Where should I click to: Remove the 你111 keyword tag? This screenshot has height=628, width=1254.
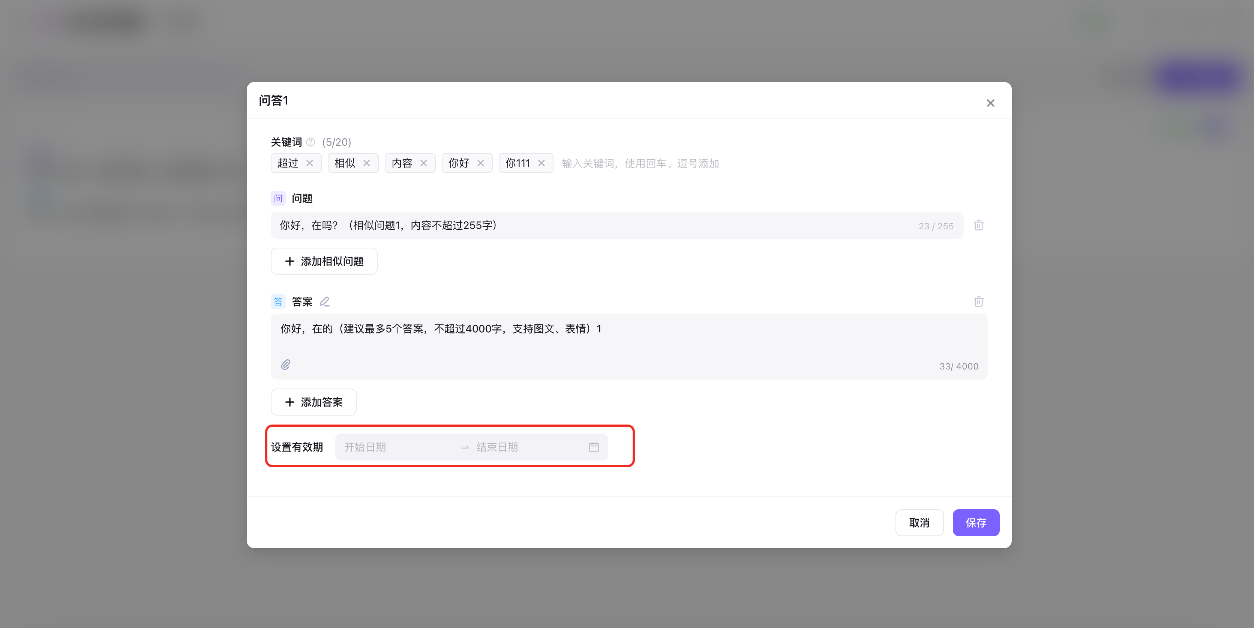click(541, 163)
